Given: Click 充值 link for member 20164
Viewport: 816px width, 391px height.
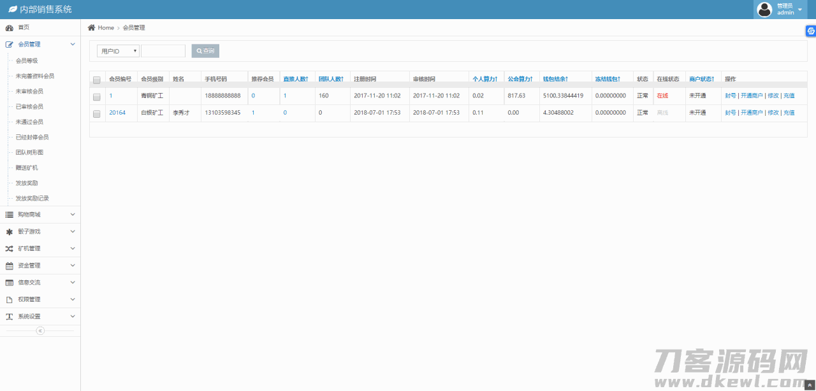Looking at the screenshot, I should pos(789,113).
